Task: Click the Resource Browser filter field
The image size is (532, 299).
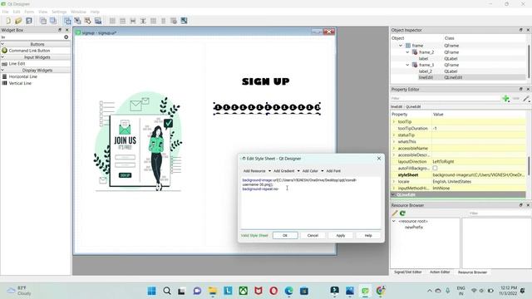Action: pyautogui.click(x=499, y=213)
